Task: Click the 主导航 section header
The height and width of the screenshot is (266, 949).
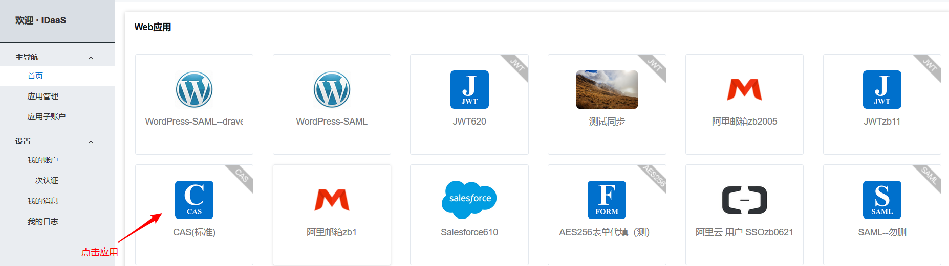Action: tap(27, 57)
